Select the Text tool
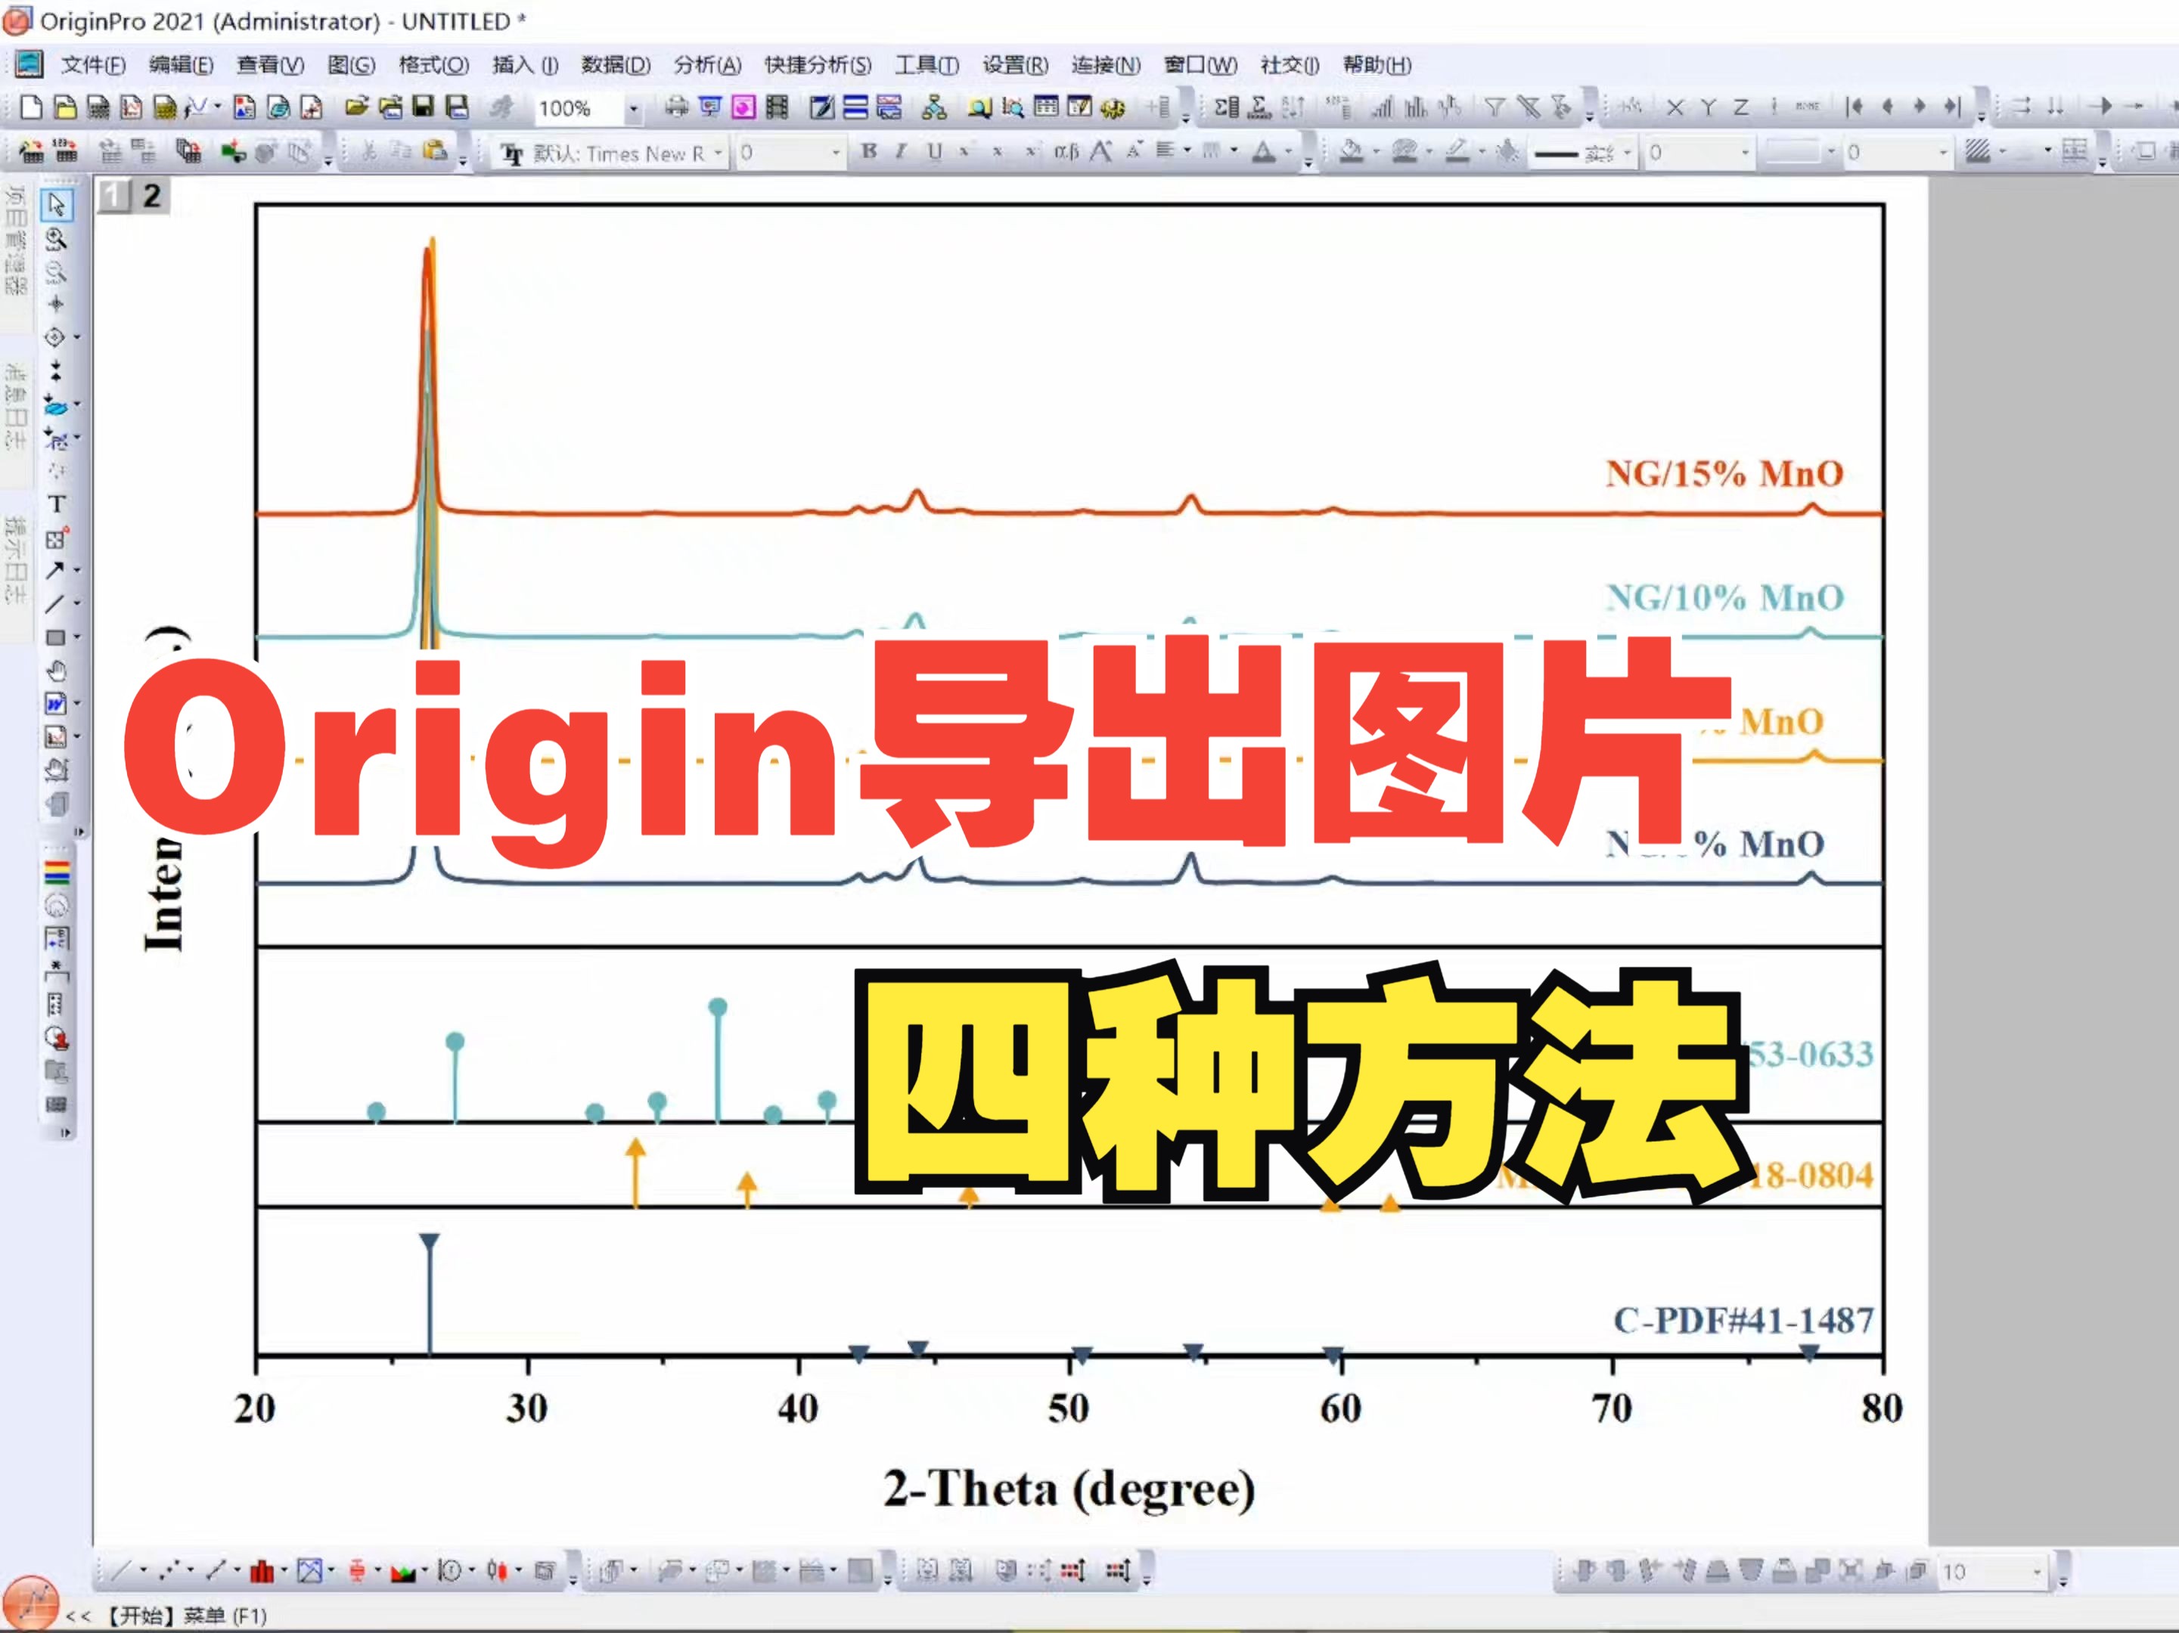 coord(56,504)
